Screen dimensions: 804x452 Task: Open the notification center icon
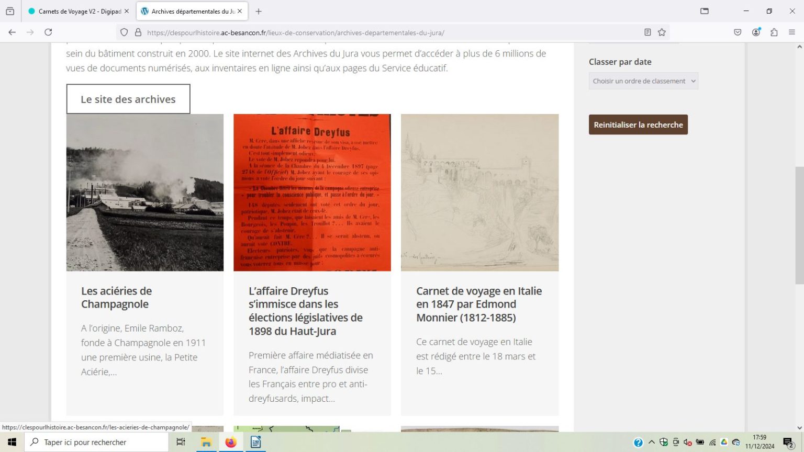pyautogui.click(x=788, y=443)
